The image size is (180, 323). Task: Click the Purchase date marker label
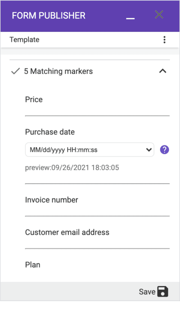(x=50, y=132)
